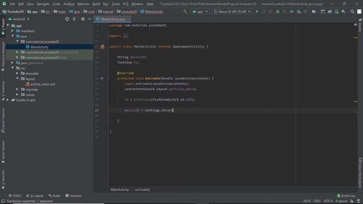
Task: Click the 4 spaces indent indicator
Action: 341,201
